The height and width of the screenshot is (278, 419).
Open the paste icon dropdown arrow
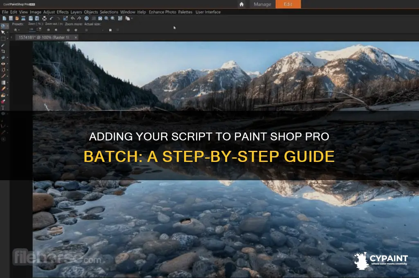(132, 18)
